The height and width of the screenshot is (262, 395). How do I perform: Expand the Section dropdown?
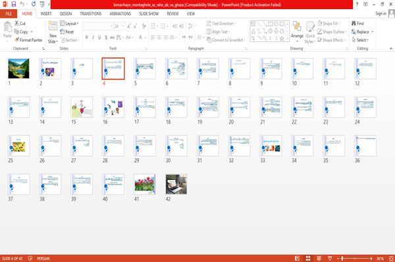point(70,40)
